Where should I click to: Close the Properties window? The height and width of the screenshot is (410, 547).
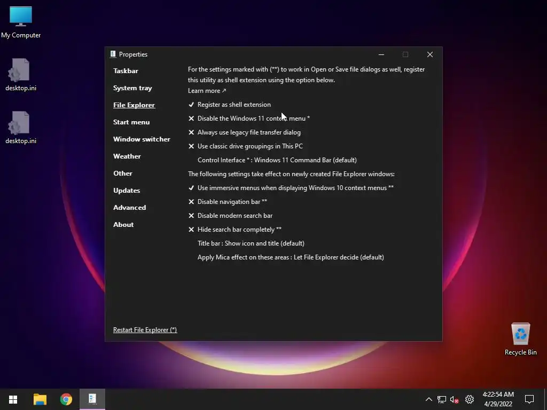(x=430, y=54)
